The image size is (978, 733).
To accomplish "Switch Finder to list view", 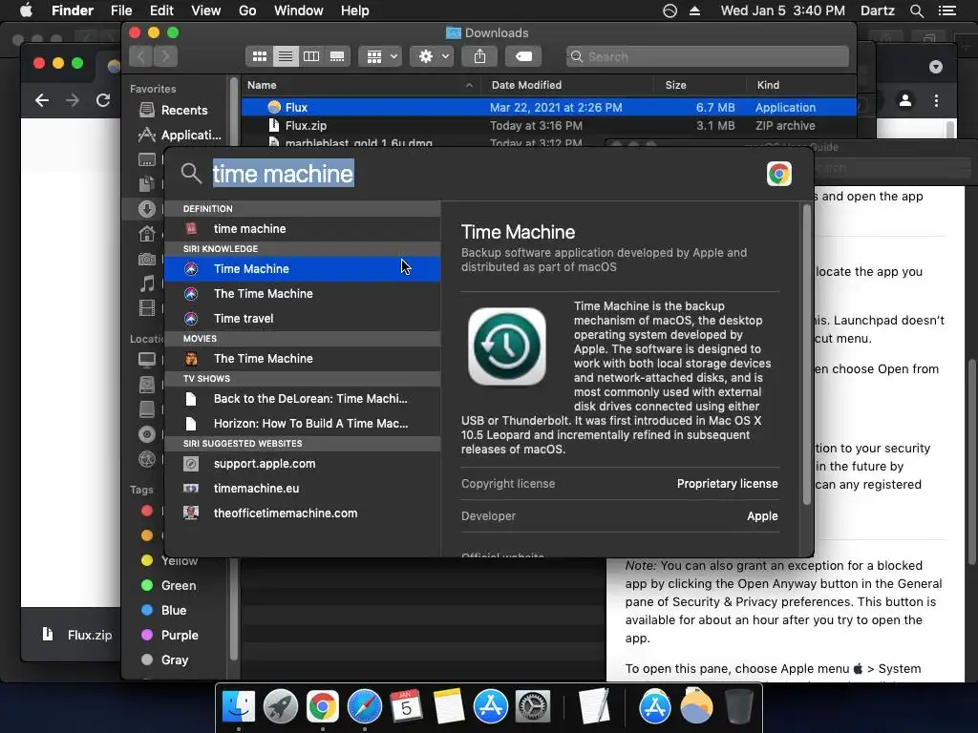I will [x=285, y=56].
